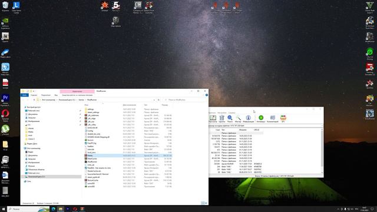Open the OpenIV desktop icon

point(5,37)
